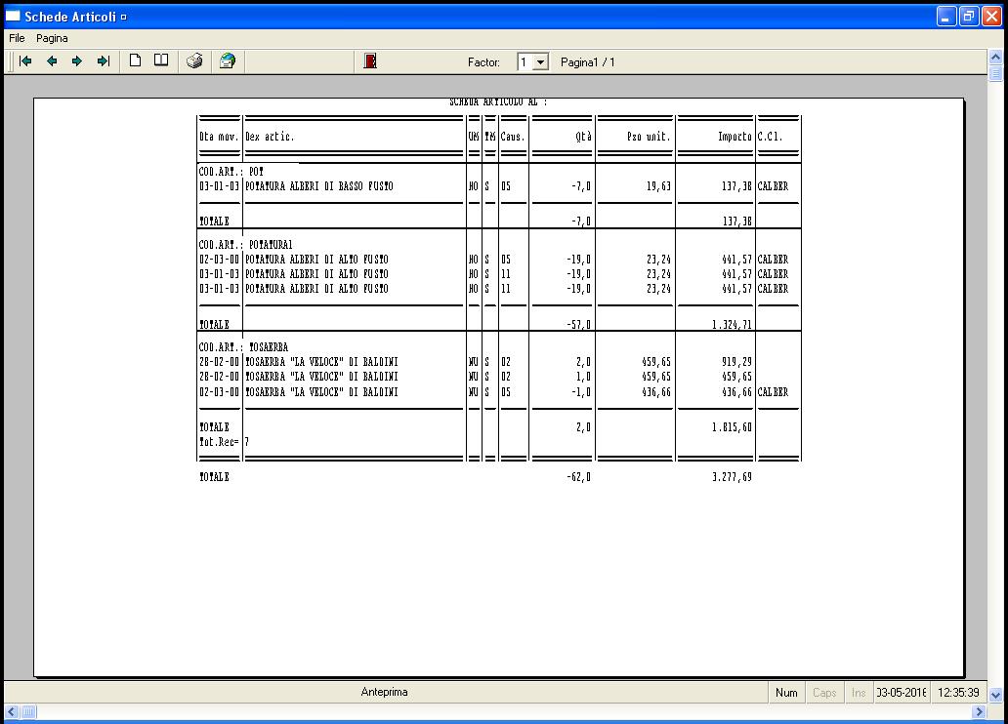Screen dimensions: 1008x724
Task: Click the "Dta mov." column header
Action: point(219,137)
